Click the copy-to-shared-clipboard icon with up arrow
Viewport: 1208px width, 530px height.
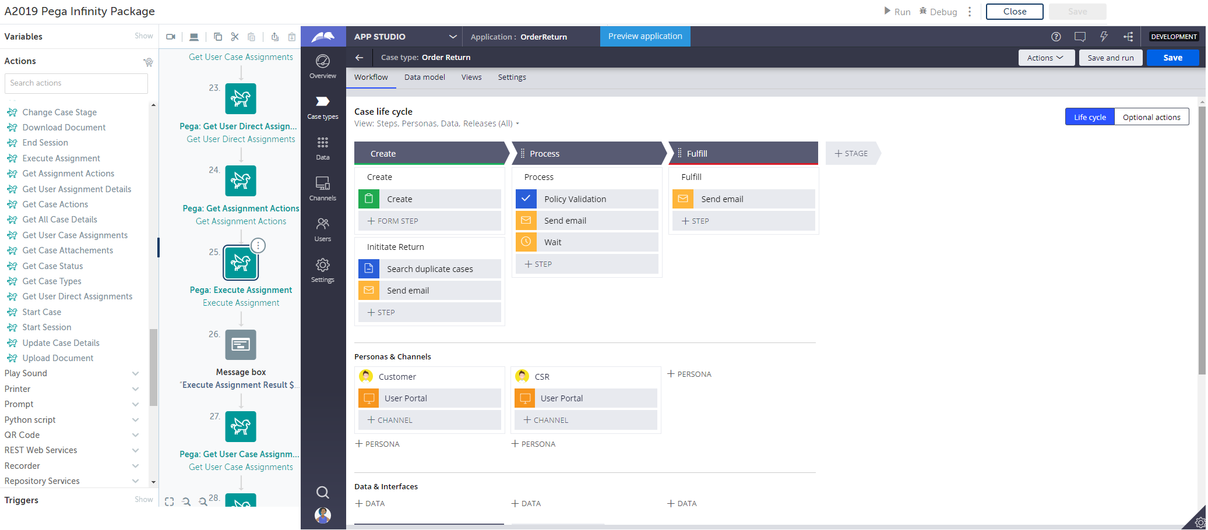(x=275, y=37)
